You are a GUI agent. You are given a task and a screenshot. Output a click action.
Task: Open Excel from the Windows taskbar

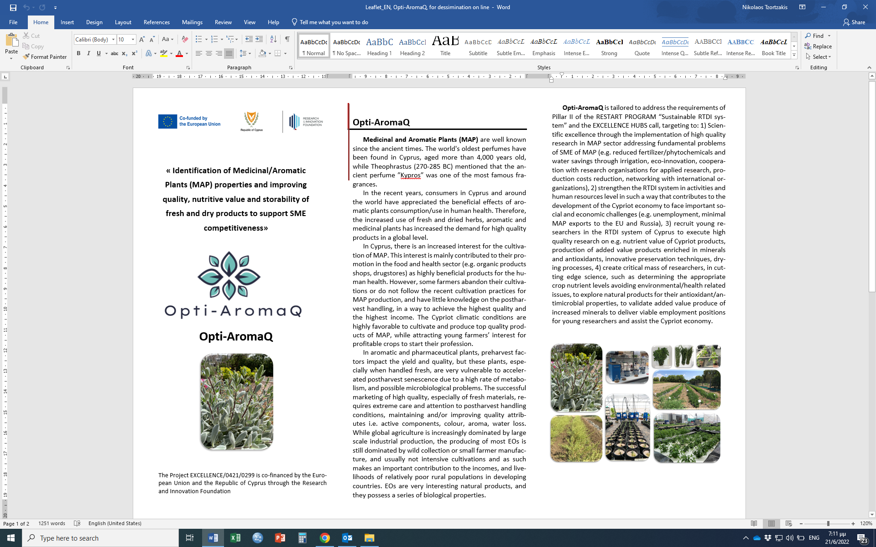click(x=235, y=538)
